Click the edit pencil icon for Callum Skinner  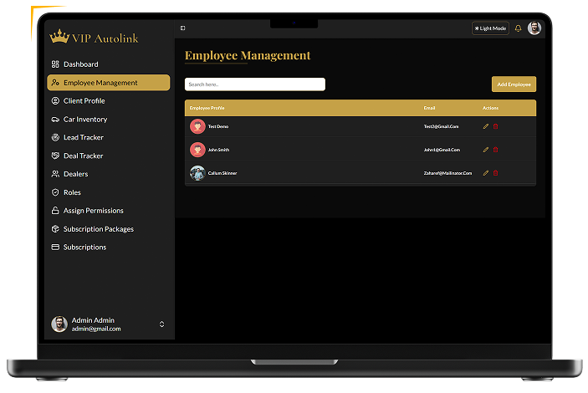(486, 173)
